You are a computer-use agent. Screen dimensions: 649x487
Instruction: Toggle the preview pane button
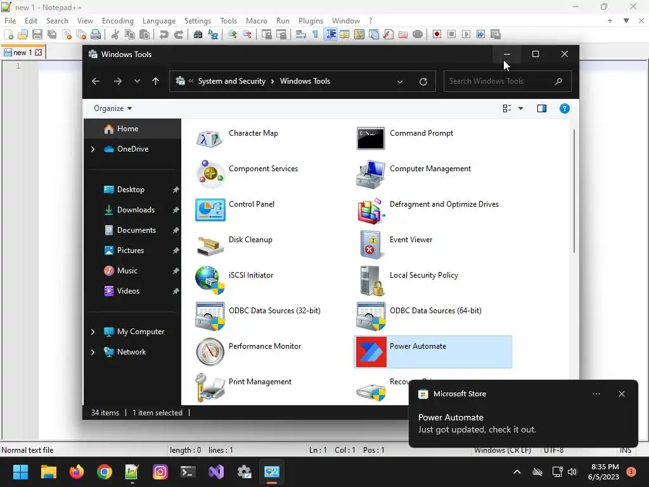(542, 108)
